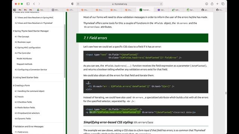Screen dimensions: 239x134
Task: Open '6.5 Dropdown/List selectors'
Action: tap(27, 113)
